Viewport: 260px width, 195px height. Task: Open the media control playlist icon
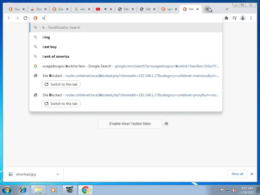point(234,18)
